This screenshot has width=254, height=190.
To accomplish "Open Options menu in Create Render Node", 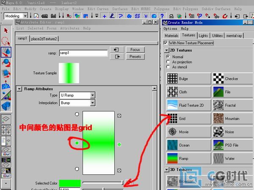I will pyautogui.click(x=170, y=29).
